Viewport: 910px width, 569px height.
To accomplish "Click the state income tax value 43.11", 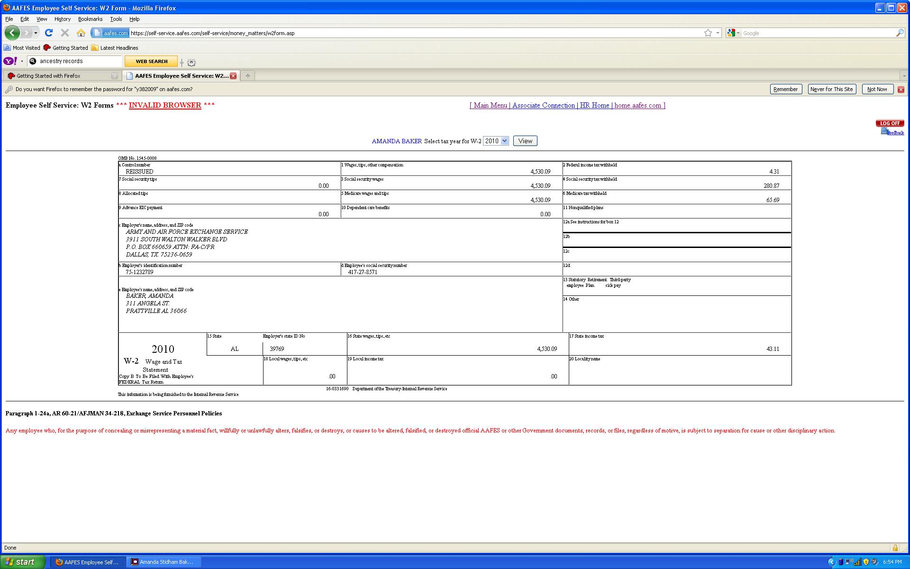I will point(773,349).
